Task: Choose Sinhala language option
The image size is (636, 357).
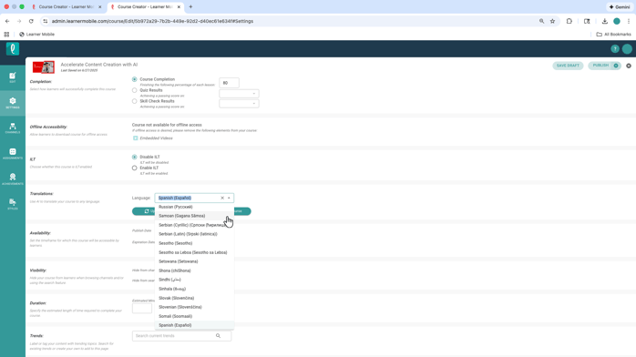Action: [x=194, y=289]
